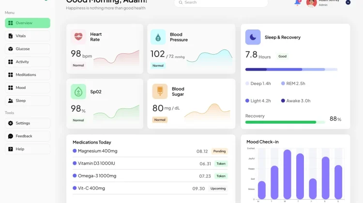
Task: Open Help under Tools
Action: [28, 149]
